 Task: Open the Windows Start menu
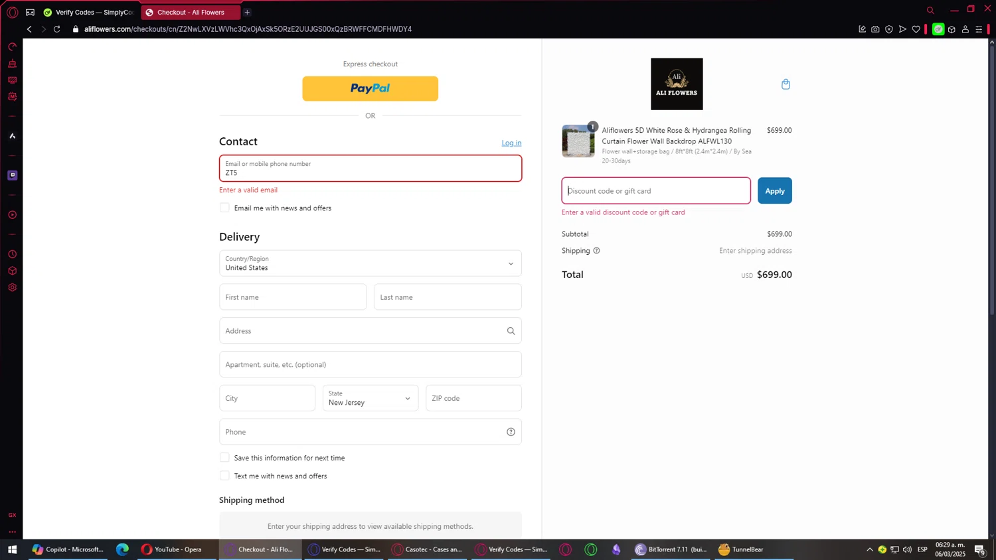(x=12, y=549)
